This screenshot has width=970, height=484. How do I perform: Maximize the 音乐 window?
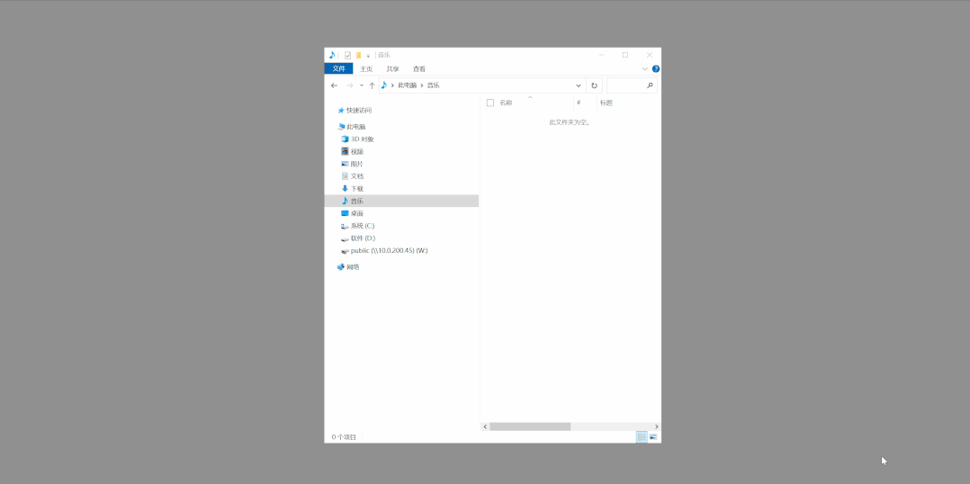pos(625,55)
